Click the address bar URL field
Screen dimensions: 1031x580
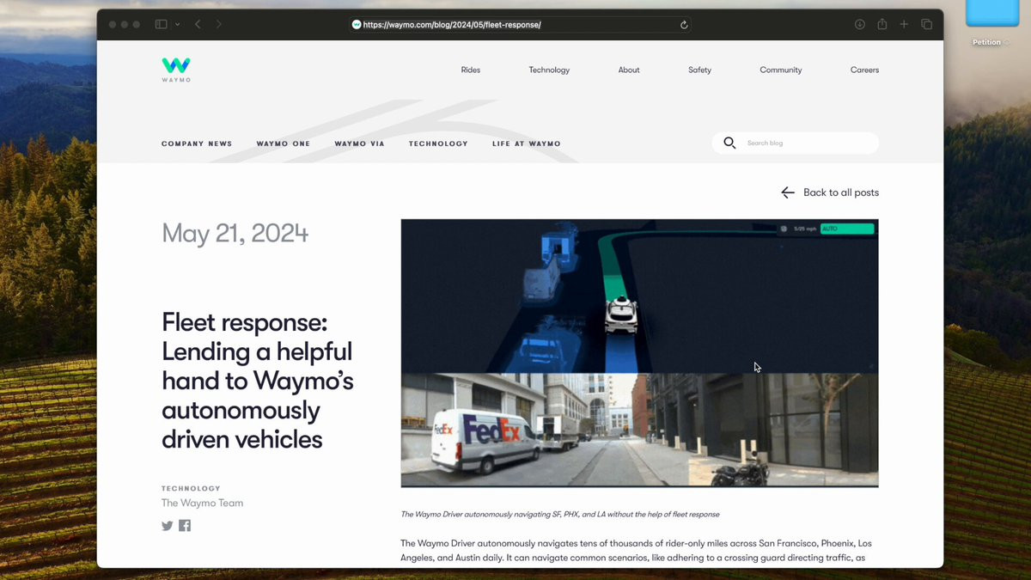tap(520, 25)
